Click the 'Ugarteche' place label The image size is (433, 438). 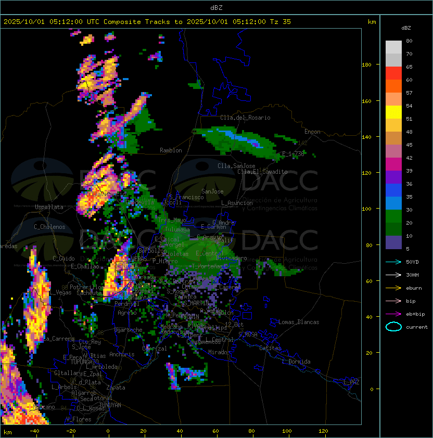[x=129, y=330]
